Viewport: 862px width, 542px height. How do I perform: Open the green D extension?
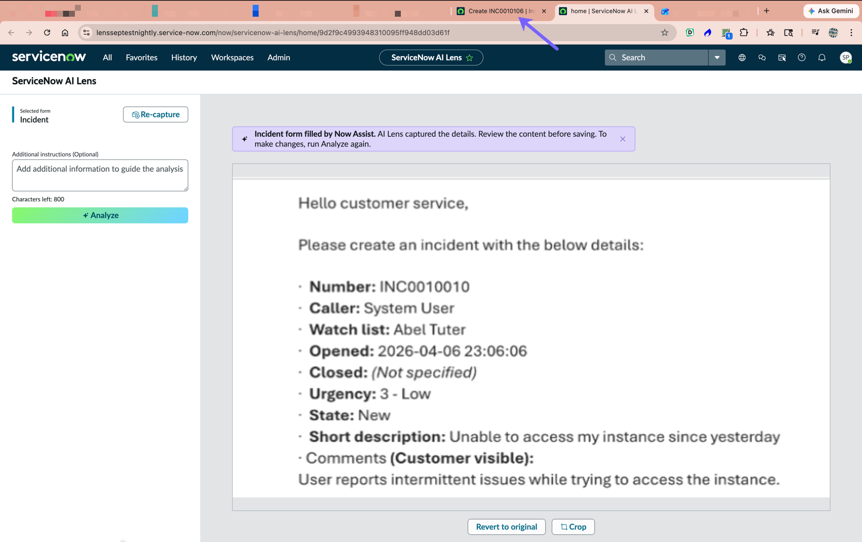click(x=690, y=33)
